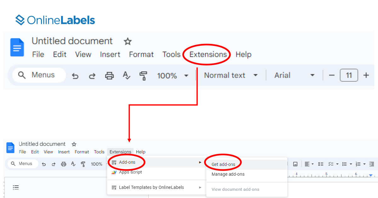378x198 pixels.
Task: Decrease font size with the minus button
Action: click(332, 75)
